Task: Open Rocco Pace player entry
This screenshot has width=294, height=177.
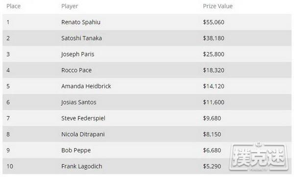Action: click(76, 70)
